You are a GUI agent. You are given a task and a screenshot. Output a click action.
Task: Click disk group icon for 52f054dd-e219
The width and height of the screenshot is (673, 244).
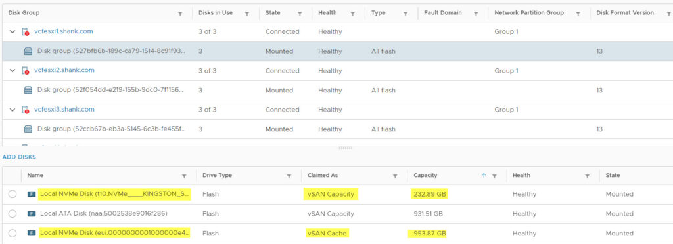28,91
